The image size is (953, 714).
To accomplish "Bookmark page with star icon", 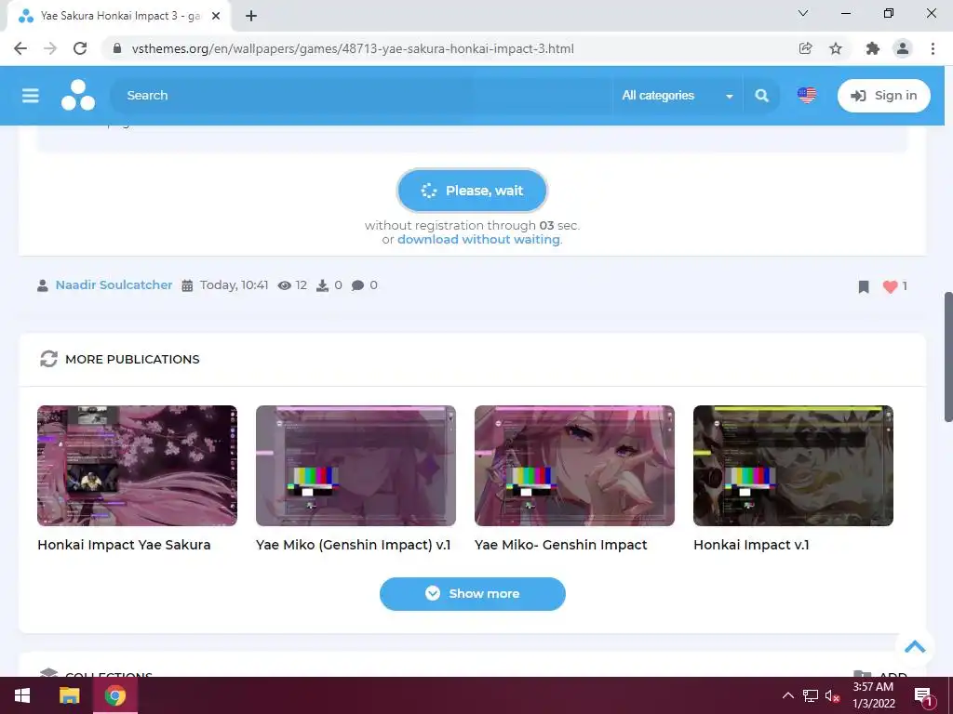I will point(836,48).
